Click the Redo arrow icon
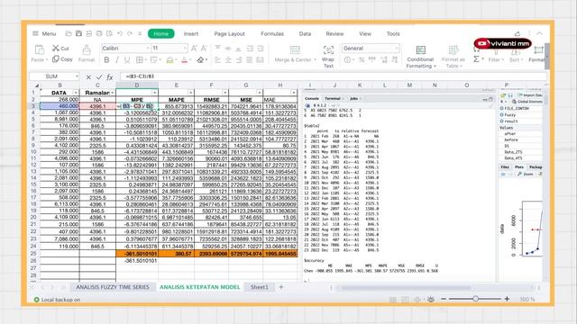 click(130, 34)
